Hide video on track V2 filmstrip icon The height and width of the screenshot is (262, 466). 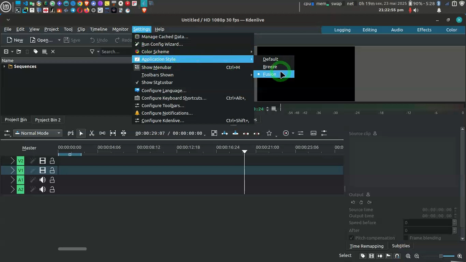pyautogui.click(x=43, y=161)
